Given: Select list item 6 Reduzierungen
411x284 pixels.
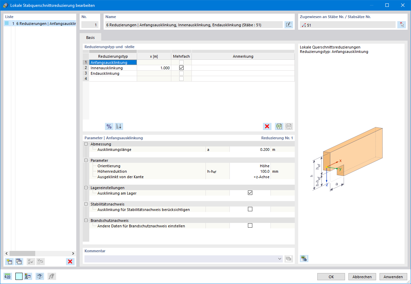Looking at the screenshot, I should [40, 24].
